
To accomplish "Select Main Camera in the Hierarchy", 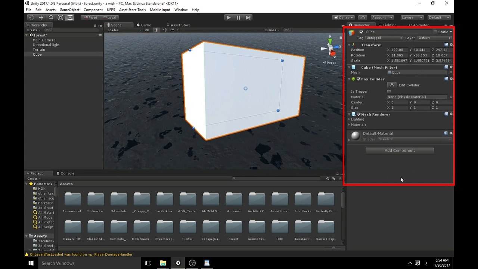I will tap(44, 40).
